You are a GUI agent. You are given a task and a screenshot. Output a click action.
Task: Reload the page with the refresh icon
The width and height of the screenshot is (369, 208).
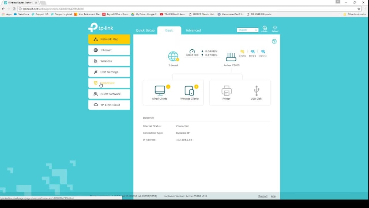(x=14, y=9)
